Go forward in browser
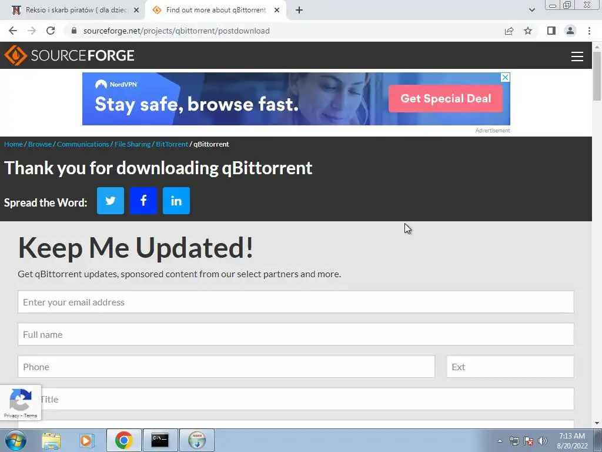The height and width of the screenshot is (452, 602). (x=32, y=31)
